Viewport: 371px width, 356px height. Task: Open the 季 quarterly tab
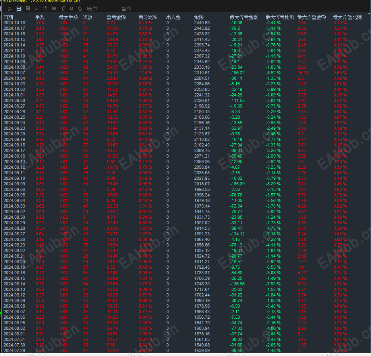(x=45, y=9)
